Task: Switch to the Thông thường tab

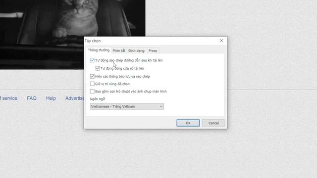Action: click(x=99, y=50)
